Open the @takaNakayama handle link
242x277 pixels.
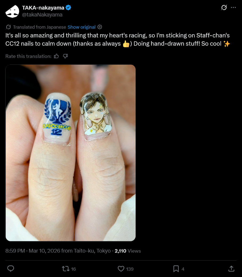42,15
